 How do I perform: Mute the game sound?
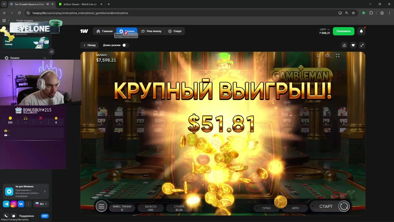coord(328,55)
